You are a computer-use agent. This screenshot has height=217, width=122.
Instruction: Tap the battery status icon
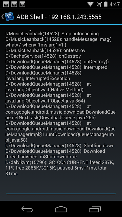coord(105,4)
